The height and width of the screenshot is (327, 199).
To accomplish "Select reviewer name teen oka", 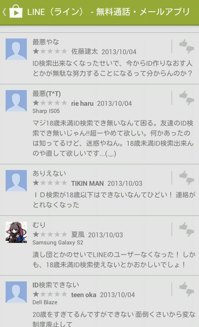I will [x=83, y=295].
